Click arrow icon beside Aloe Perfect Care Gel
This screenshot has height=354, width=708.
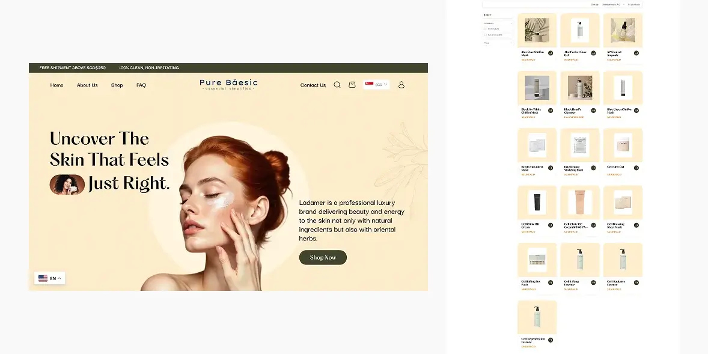(593, 53)
